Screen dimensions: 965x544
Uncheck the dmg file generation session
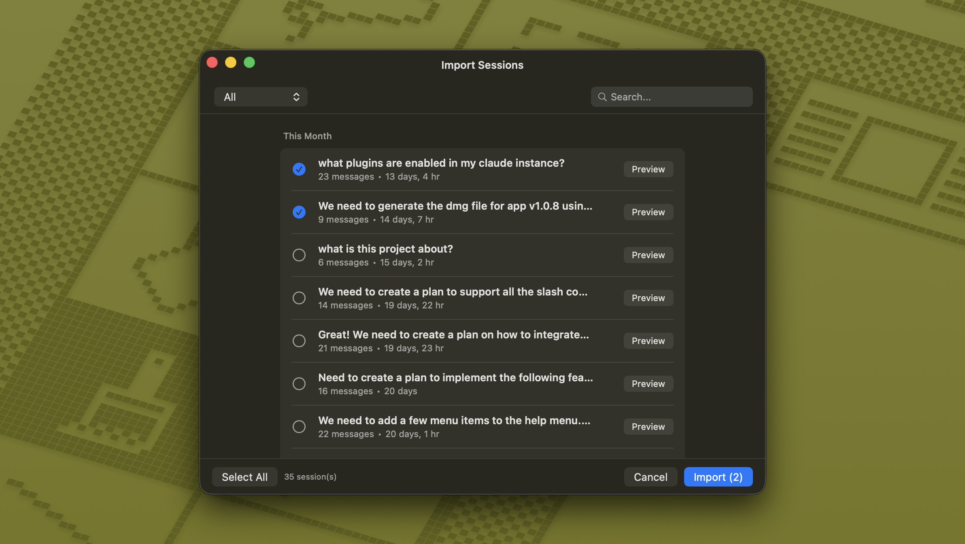299,212
